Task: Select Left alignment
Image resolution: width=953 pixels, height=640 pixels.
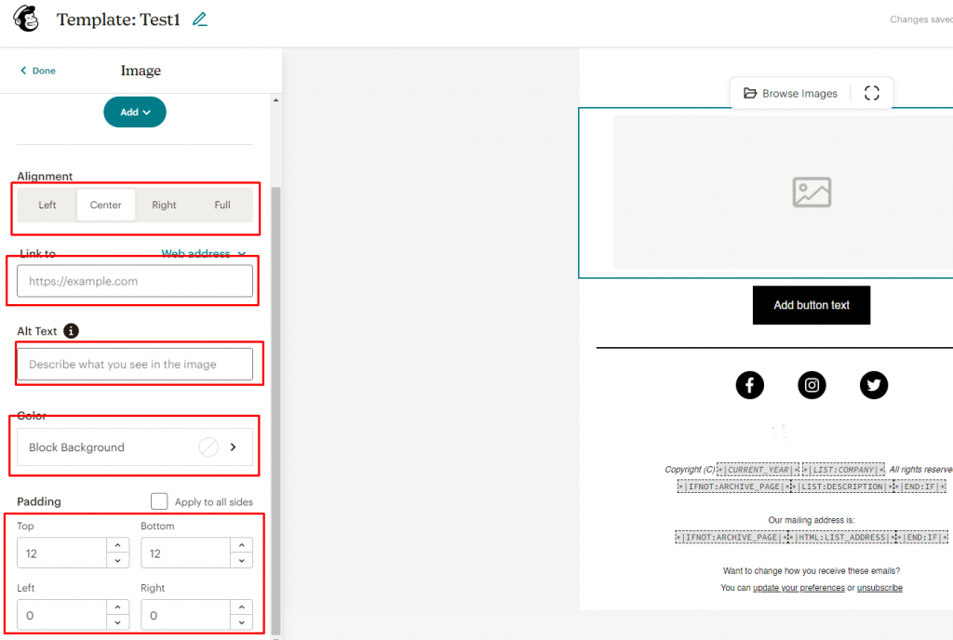Action: pyautogui.click(x=47, y=205)
